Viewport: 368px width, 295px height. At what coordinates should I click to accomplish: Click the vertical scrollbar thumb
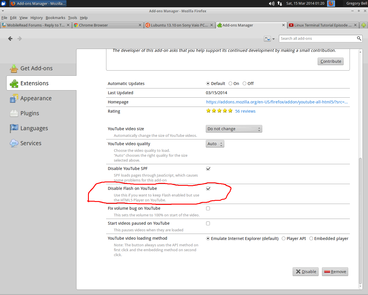point(360,221)
